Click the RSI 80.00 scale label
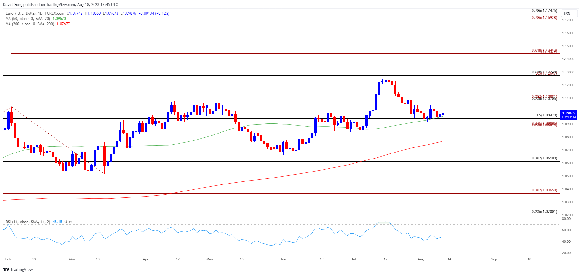This screenshot has width=582, height=275. pyautogui.click(x=566, y=219)
